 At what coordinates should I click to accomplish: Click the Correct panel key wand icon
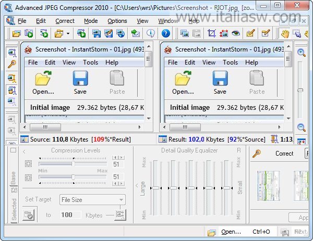tap(257, 154)
